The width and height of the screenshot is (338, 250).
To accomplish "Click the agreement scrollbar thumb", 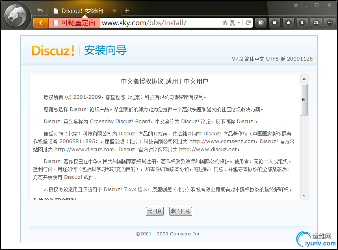I will (x=304, y=100).
